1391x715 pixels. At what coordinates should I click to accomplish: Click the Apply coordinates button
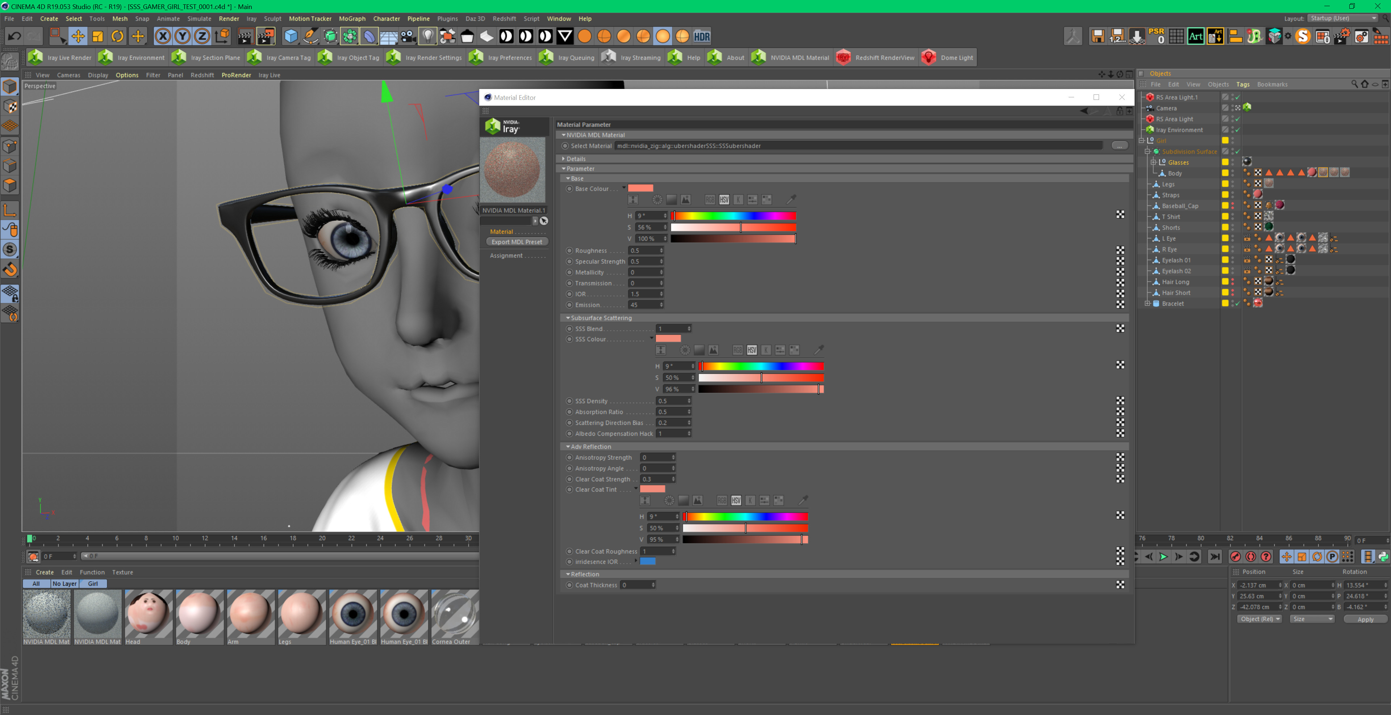[x=1365, y=619]
